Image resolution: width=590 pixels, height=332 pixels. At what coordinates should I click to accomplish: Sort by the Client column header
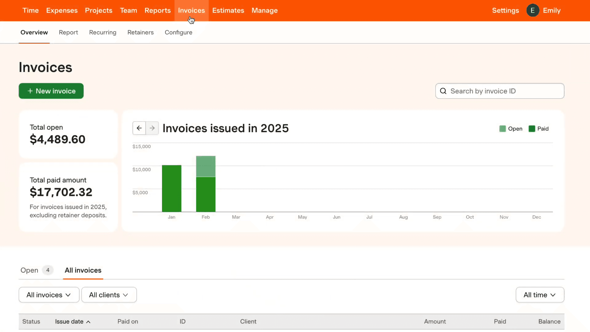[248, 322]
